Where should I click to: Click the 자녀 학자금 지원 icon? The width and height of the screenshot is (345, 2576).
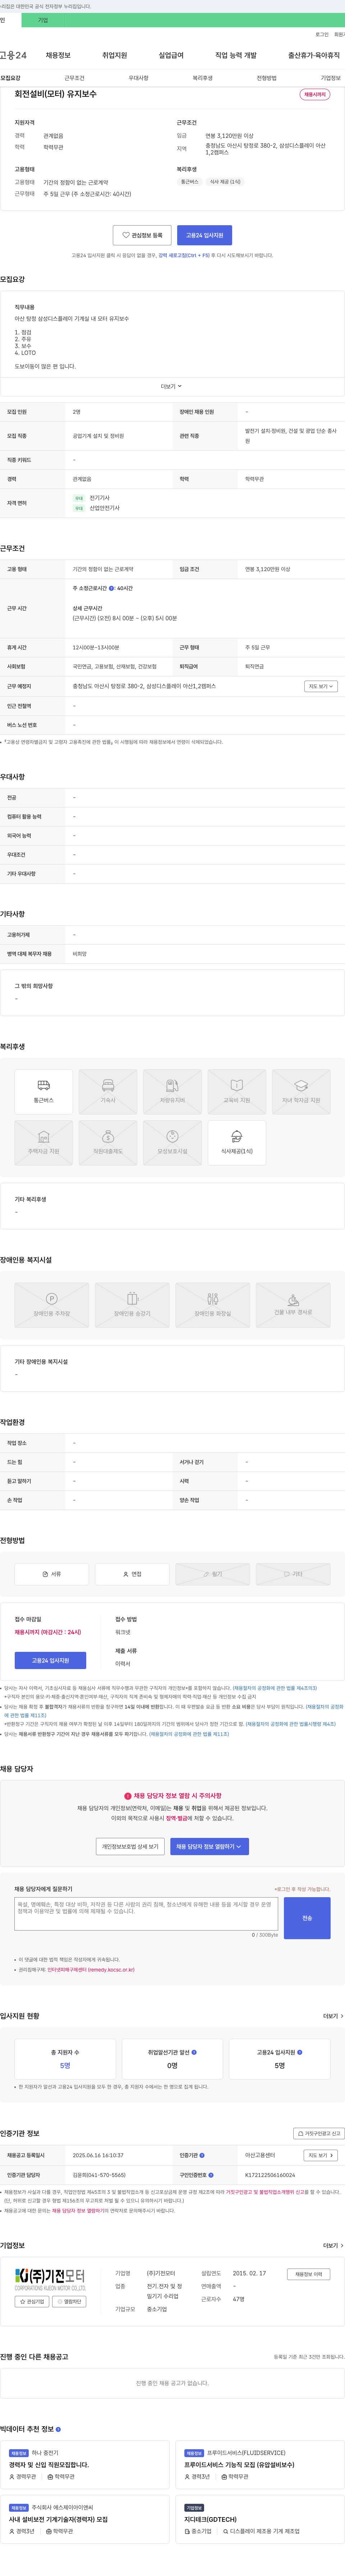tap(301, 1092)
